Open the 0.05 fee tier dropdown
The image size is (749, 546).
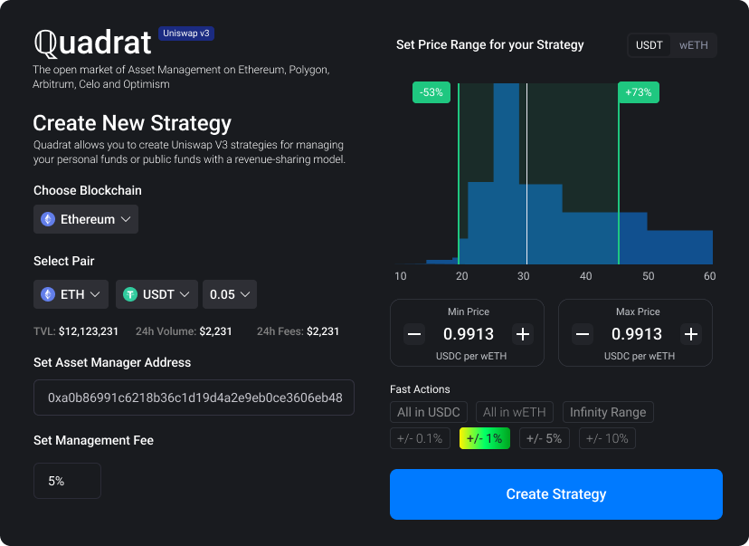click(x=230, y=294)
